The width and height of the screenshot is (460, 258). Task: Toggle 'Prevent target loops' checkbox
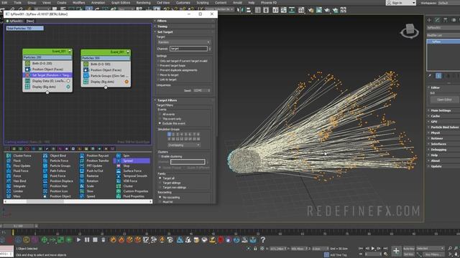click(x=158, y=65)
